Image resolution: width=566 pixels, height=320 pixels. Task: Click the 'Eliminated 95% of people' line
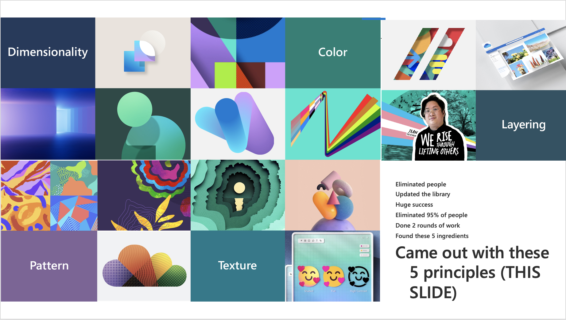(x=431, y=215)
